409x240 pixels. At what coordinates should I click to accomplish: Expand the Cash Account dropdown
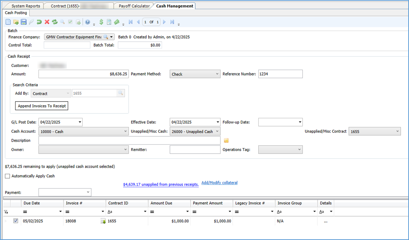[125, 132]
